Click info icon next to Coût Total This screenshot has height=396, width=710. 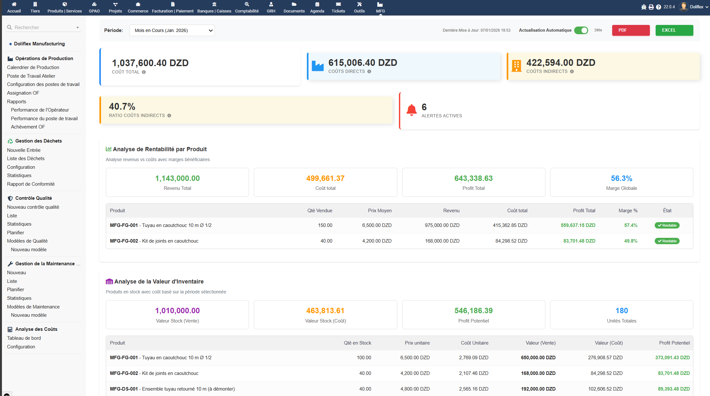point(144,72)
